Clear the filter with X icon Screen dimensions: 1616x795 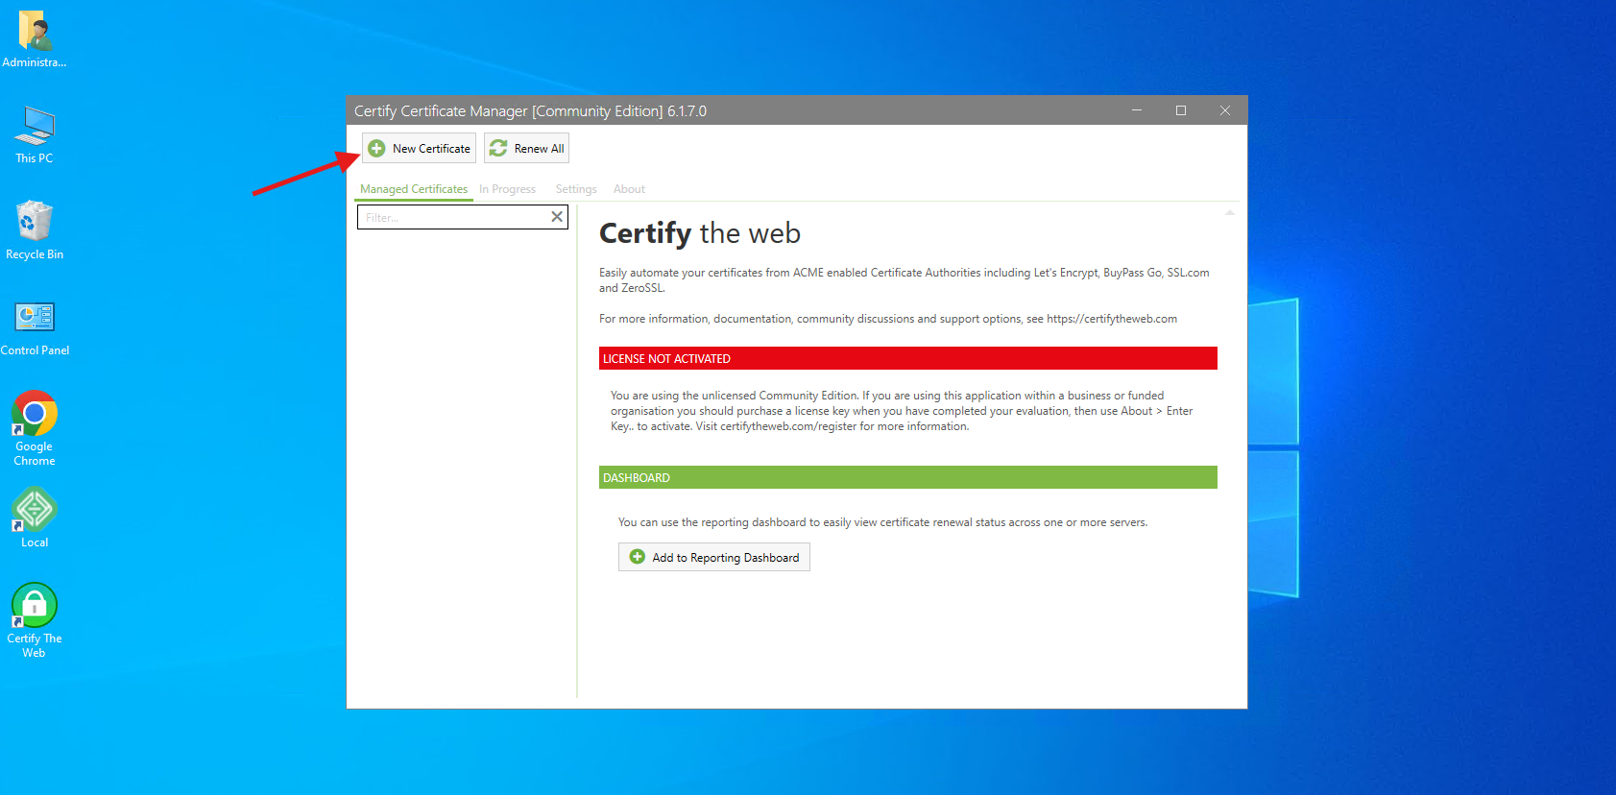click(x=557, y=217)
